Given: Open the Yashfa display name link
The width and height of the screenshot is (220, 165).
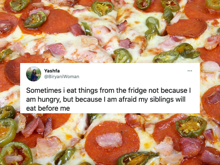Looking at the screenshot, I should click(52, 71).
